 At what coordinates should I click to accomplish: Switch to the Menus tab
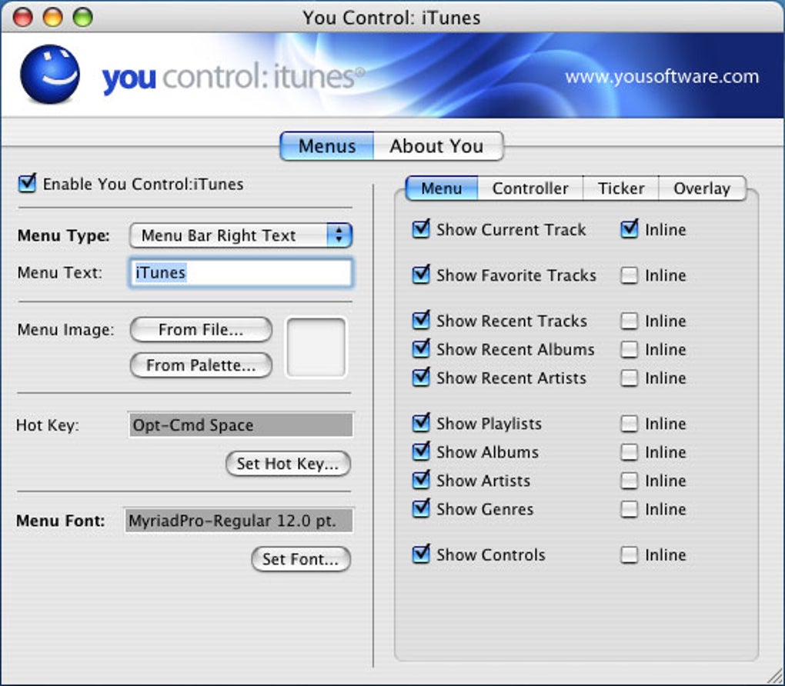[x=327, y=146]
